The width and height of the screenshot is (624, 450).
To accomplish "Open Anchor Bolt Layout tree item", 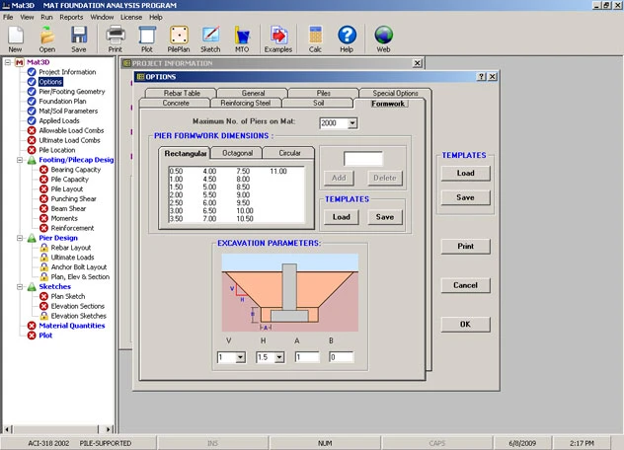I will click(x=79, y=267).
